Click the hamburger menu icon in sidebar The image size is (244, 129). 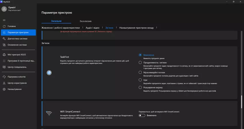(x=4, y=20)
